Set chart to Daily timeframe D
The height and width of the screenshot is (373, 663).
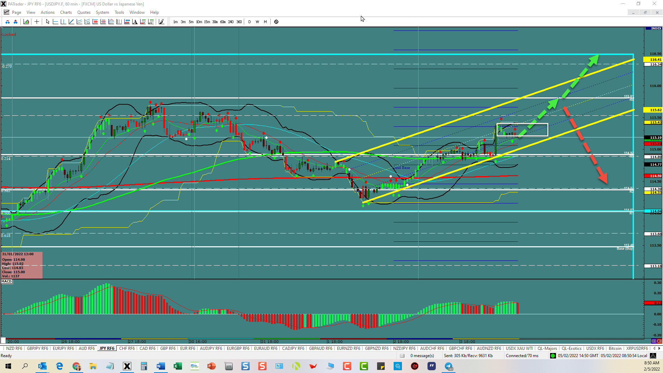249,22
